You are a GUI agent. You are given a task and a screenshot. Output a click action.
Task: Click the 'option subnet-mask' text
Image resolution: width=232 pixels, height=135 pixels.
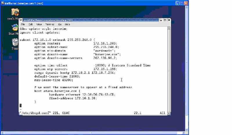(x=51, y=47)
